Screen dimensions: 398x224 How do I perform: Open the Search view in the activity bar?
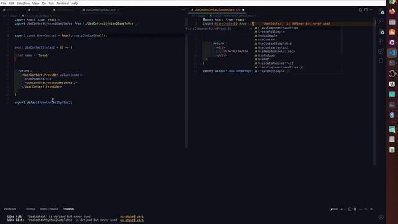[381, 21]
